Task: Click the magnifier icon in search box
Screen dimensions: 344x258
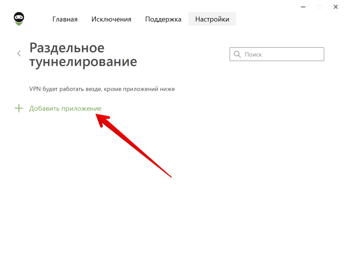Action: coord(237,54)
